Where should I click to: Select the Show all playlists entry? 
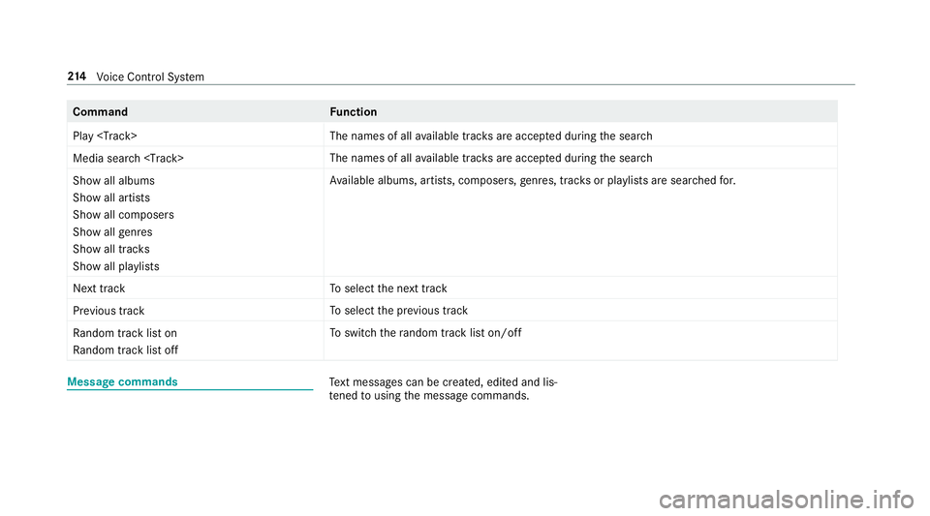click(x=116, y=266)
